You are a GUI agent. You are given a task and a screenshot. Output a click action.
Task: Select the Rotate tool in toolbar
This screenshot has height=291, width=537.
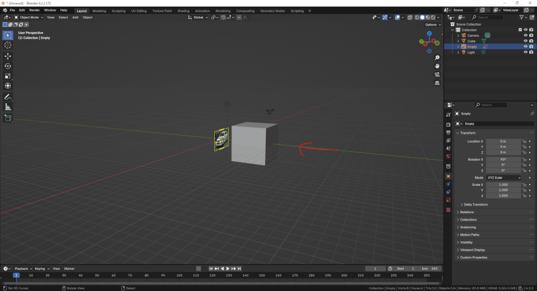8,66
